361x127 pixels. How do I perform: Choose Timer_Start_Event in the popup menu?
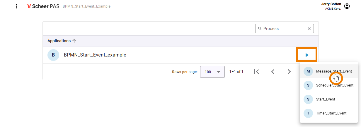point(331,113)
